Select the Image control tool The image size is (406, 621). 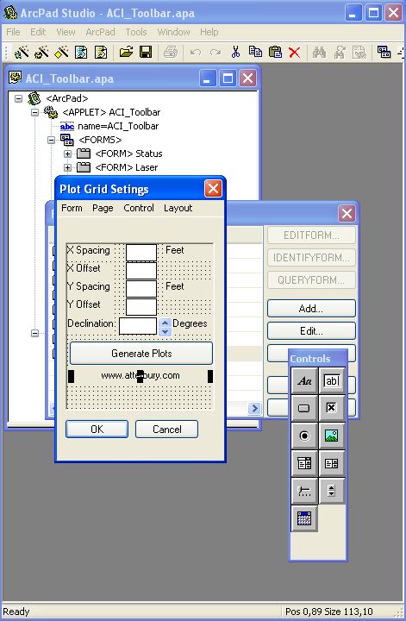[332, 436]
